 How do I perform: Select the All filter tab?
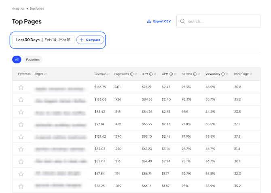point(17,59)
